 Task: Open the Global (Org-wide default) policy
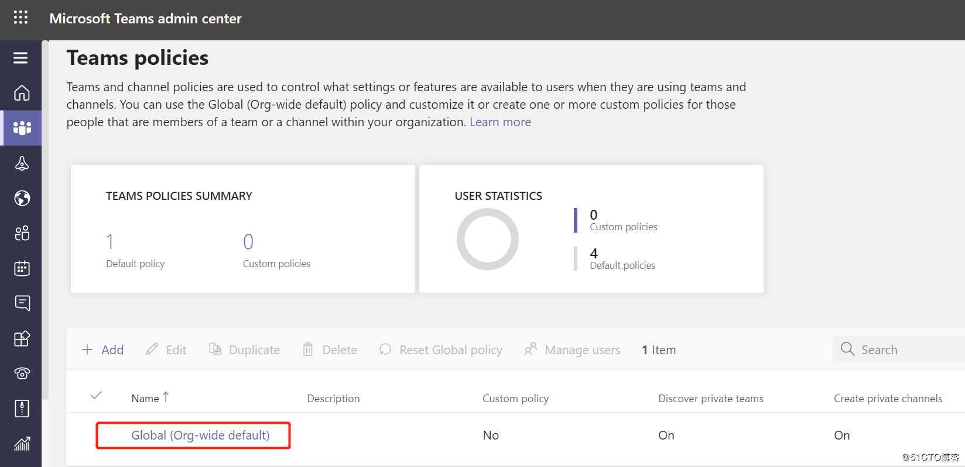coord(200,435)
